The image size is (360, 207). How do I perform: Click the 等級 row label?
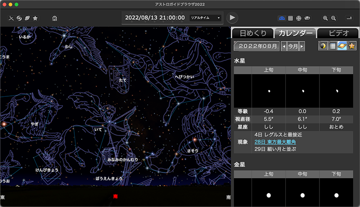point(243,112)
